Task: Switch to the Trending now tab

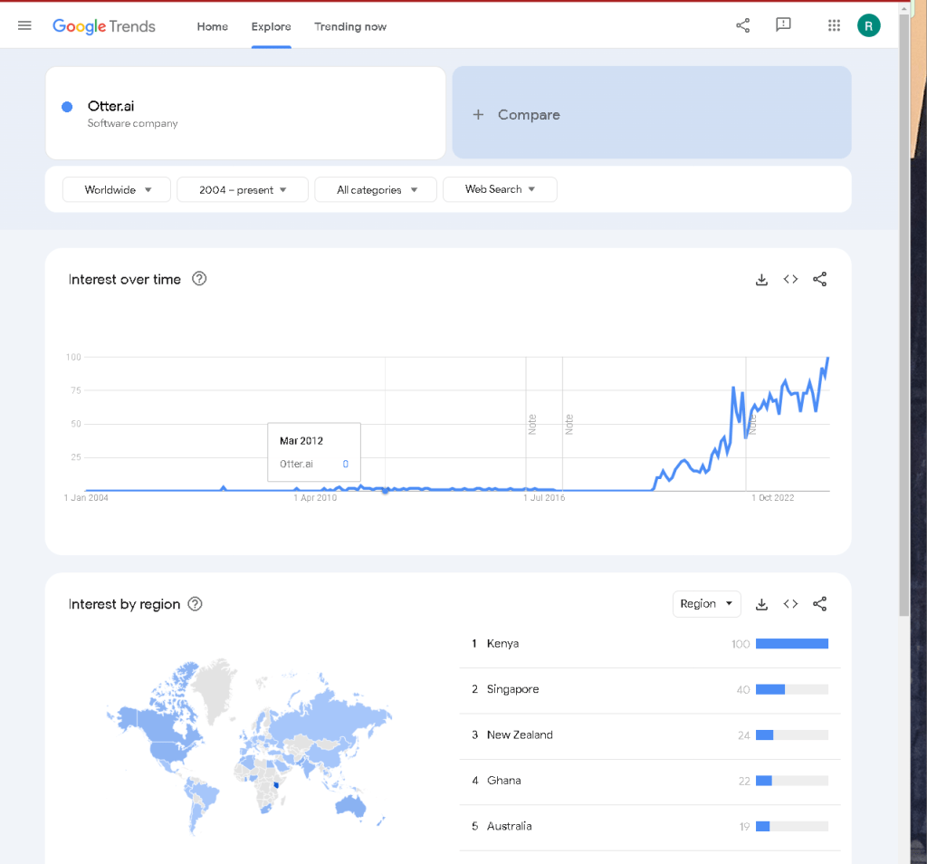Action: tap(350, 26)
